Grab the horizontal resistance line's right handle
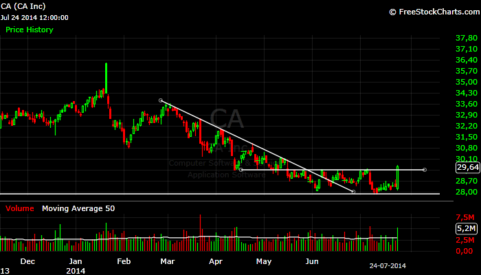481x275 pixels. (x=425, y=170)
